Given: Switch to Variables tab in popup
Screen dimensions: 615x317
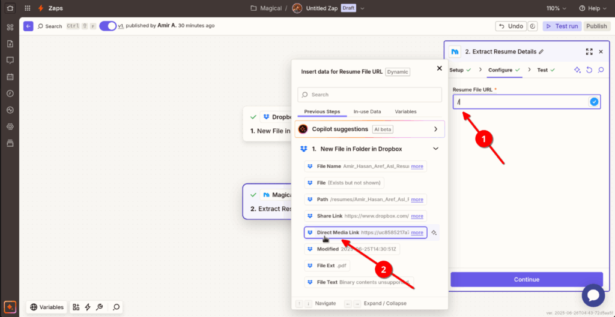Looking at the screenshot, I should click(405, 111).
